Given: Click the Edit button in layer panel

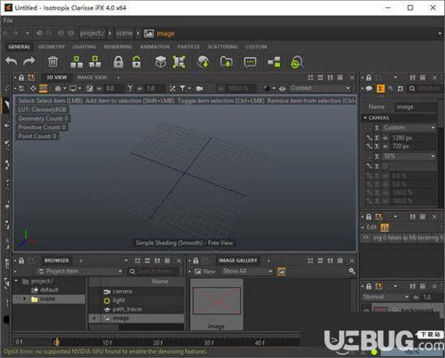Looking at the screenshot, I should [371, 227].
